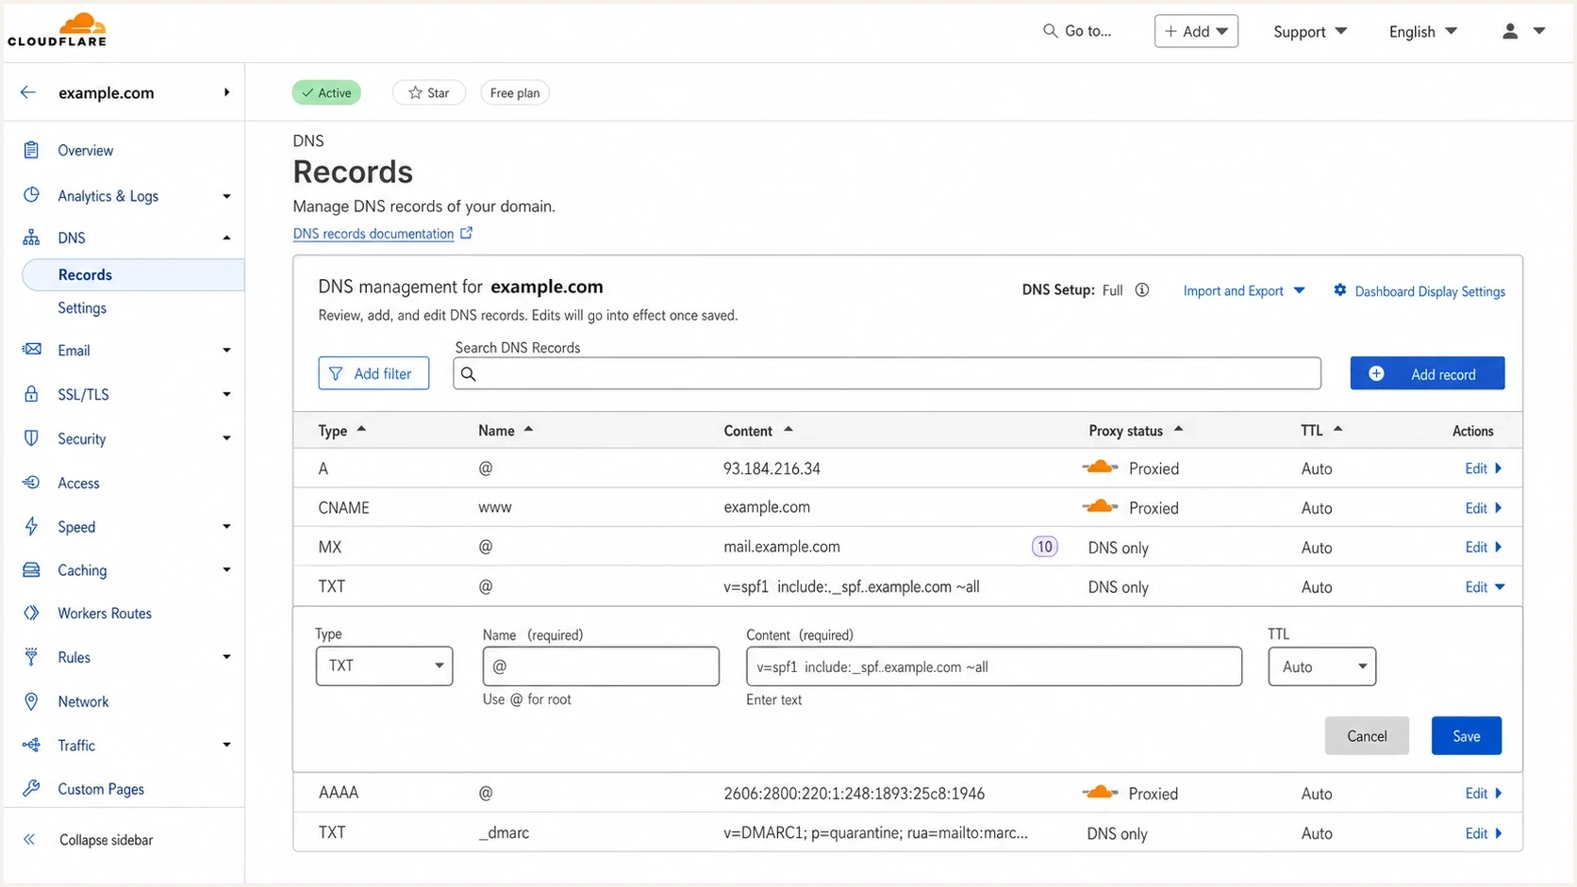This screenshot has height=887, width=1577.
Task: Click the DNS network tree icon
Action: pos(31,238)
